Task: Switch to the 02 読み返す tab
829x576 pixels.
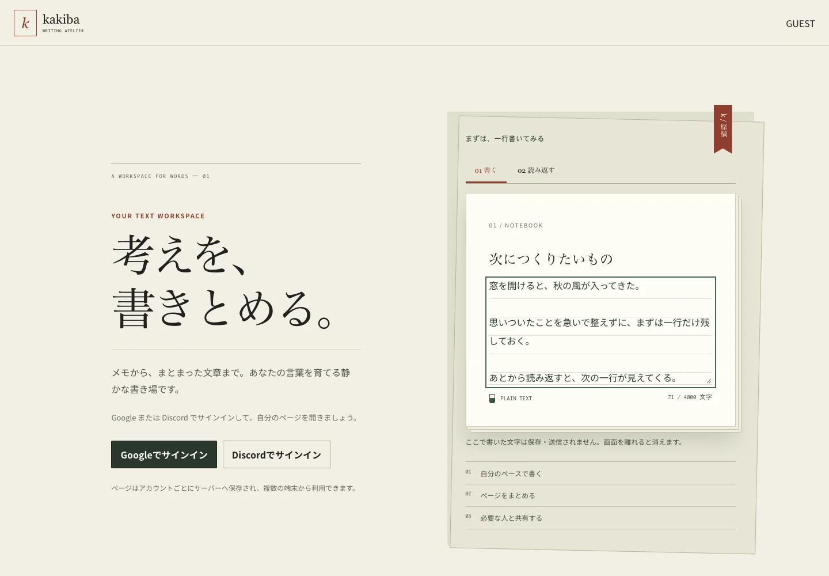Action: (536, 170)
